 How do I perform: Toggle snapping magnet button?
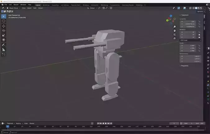click(104, 8)
